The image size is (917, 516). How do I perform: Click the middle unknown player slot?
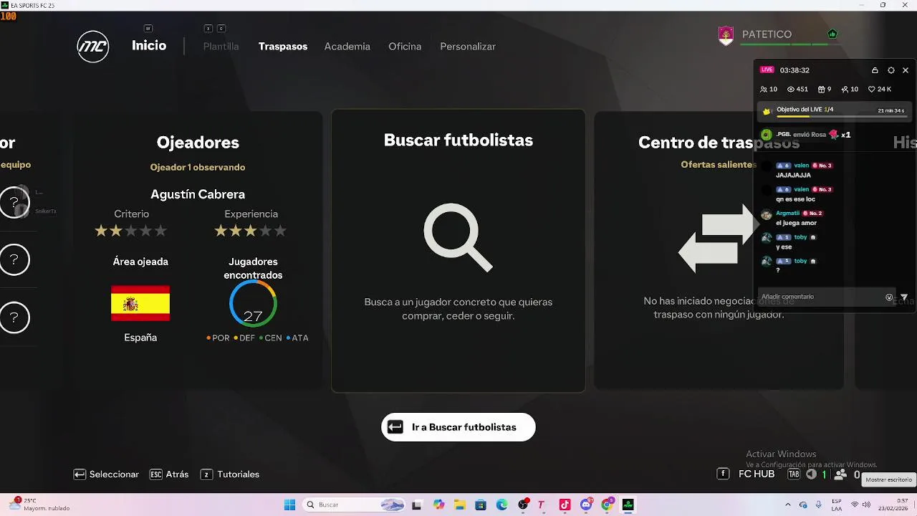point(14,260)
